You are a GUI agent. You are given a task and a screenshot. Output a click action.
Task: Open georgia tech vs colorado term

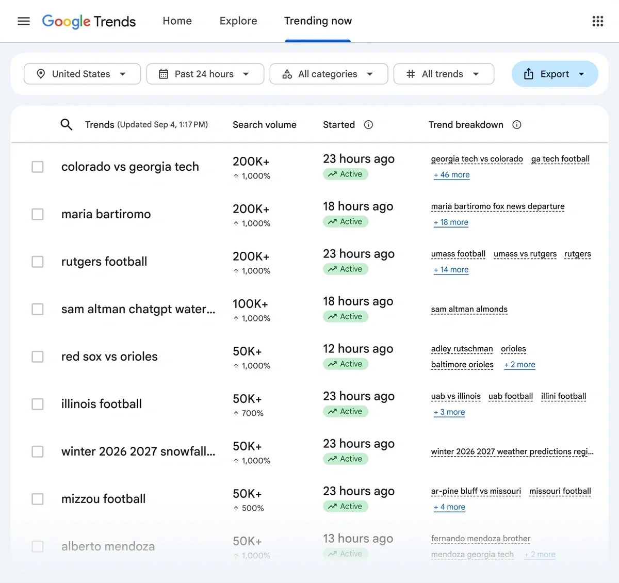[477, 159]
